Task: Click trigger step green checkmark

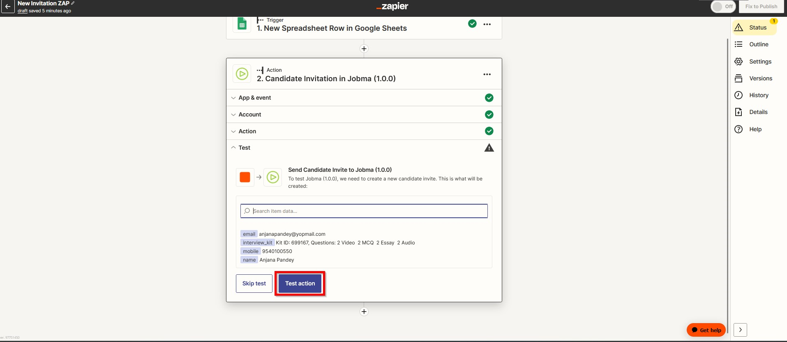Action: [473, 24]
